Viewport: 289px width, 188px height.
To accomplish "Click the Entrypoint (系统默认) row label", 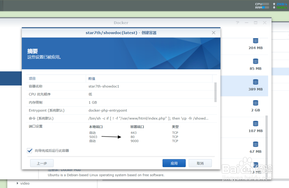I will click(47, 110).
